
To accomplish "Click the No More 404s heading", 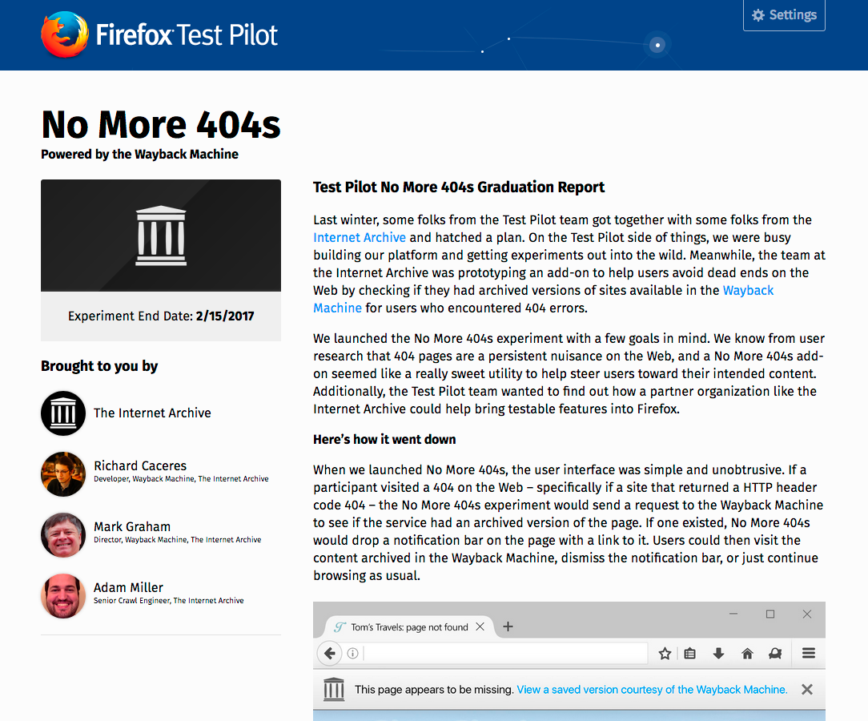I will pos(161,124).
